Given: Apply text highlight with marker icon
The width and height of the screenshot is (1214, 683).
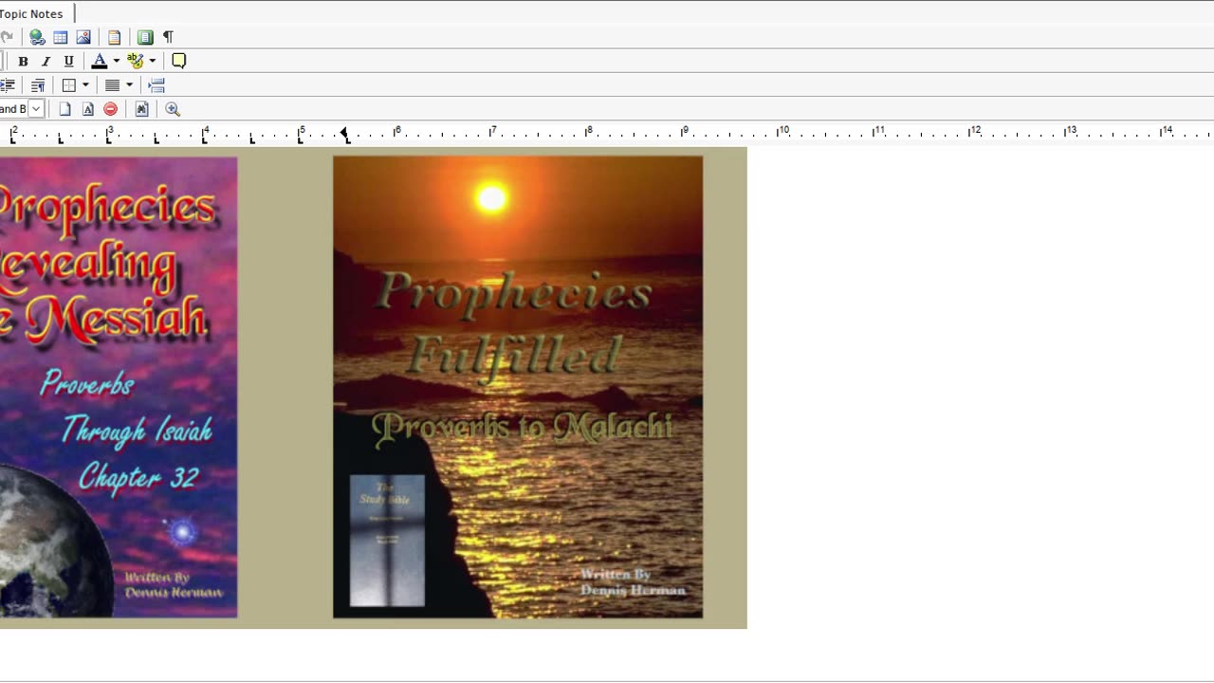Looking at the screenshot, I should coord(136,61).
